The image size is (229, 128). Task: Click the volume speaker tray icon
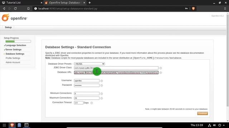(x=214, y=125)
